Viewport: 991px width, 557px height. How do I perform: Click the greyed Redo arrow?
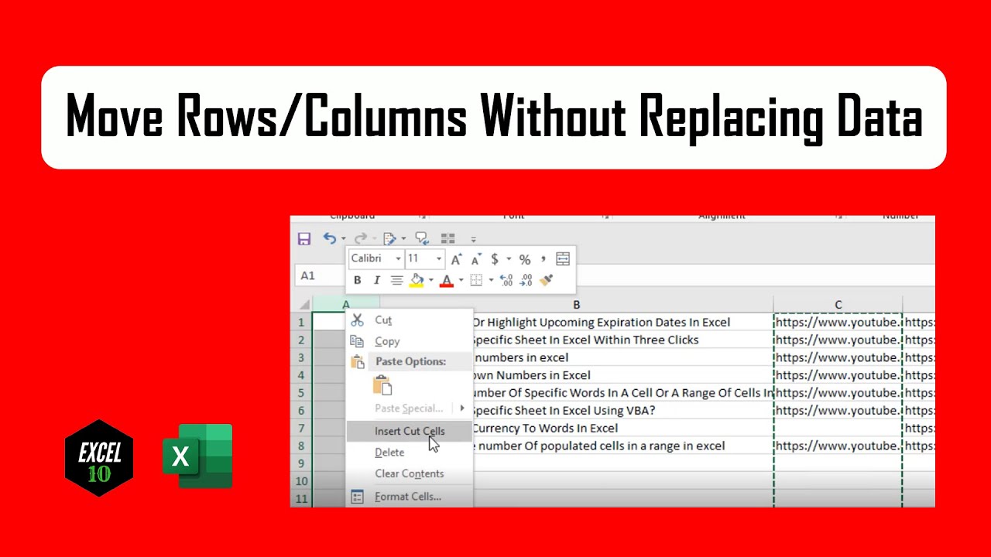coord(360,239)
